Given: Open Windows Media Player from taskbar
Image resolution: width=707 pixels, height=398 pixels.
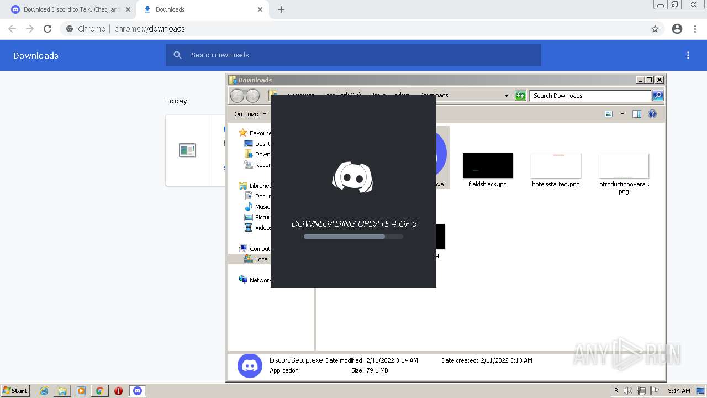Looking at the screenshot, I should click(81, 391).
